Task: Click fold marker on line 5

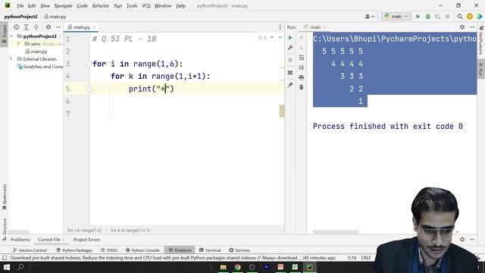Action: click(89, 89)
